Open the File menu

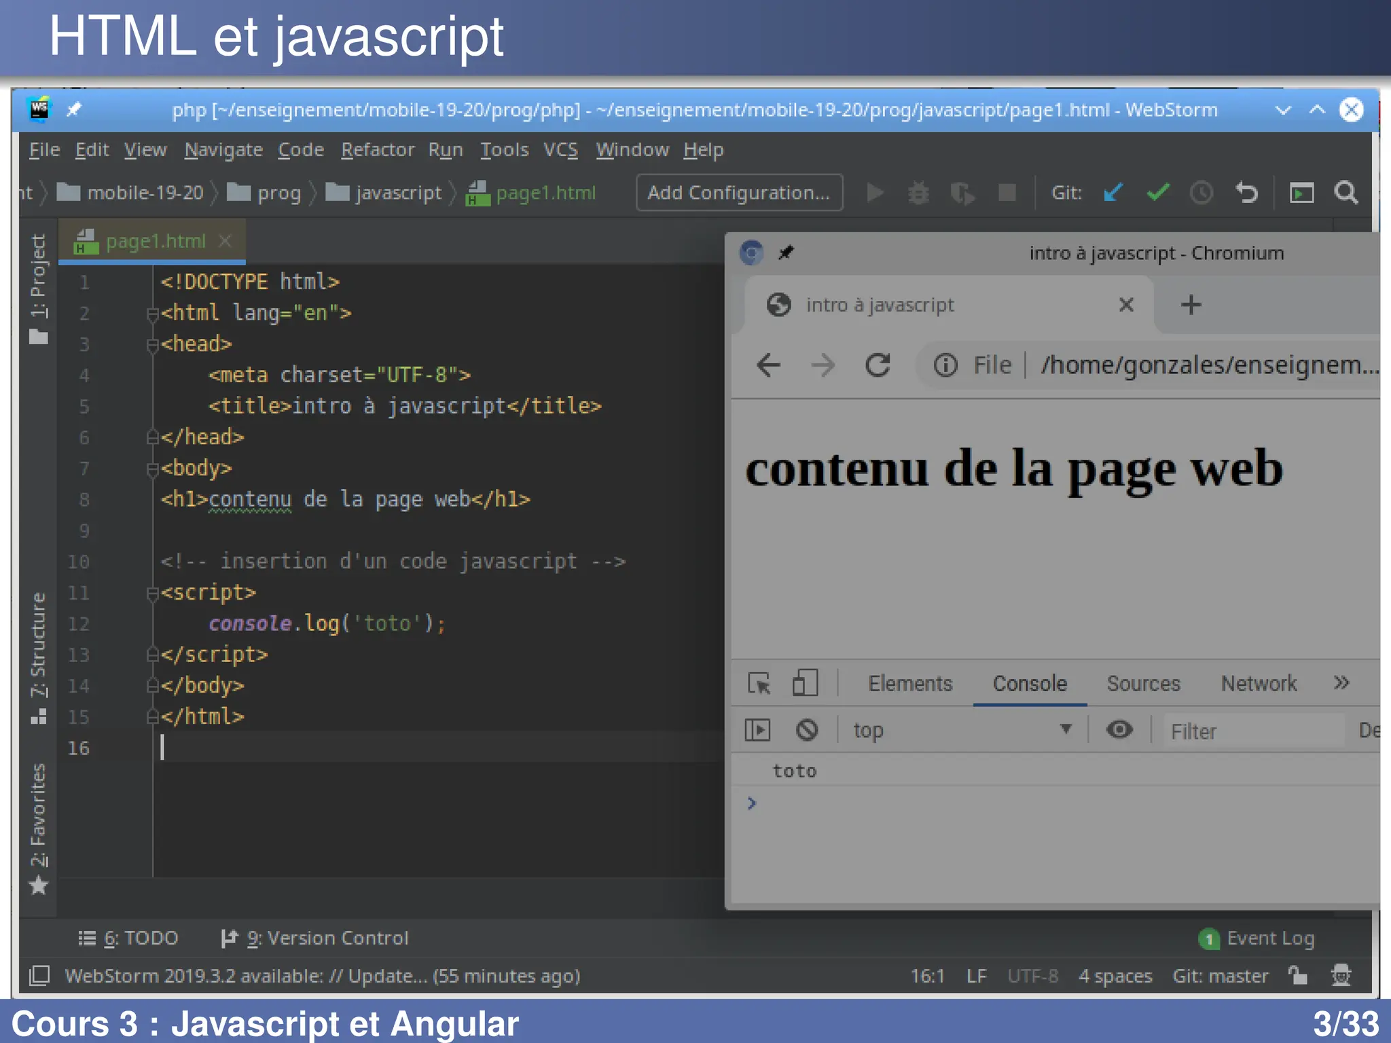[x=44, y=149]
